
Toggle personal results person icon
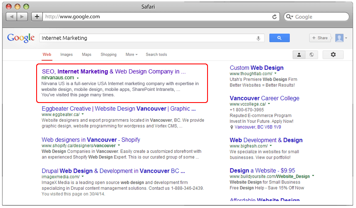[299, 54]
